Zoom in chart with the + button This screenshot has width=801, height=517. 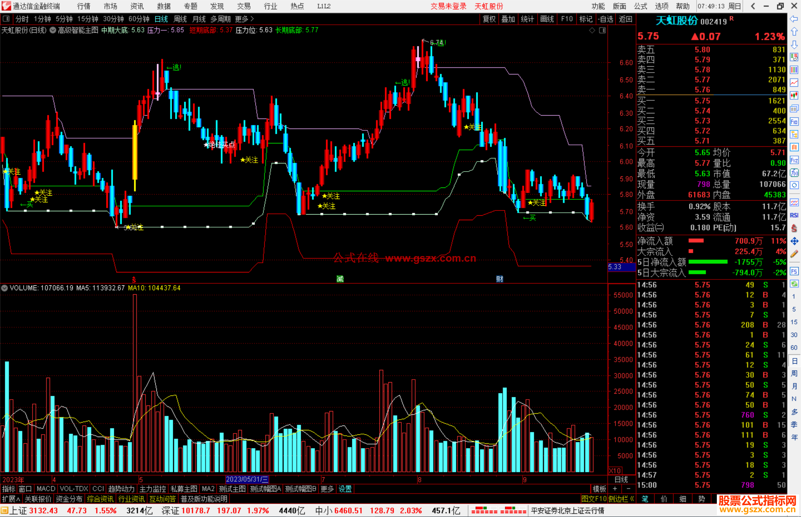click(x=615, y=489)
